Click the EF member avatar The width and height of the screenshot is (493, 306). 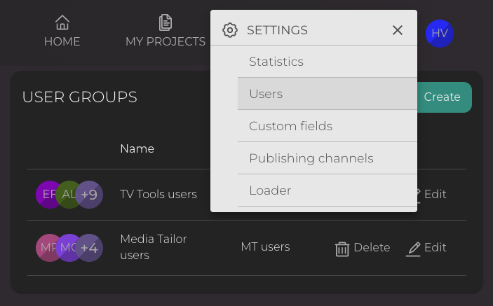click(46, 195)
